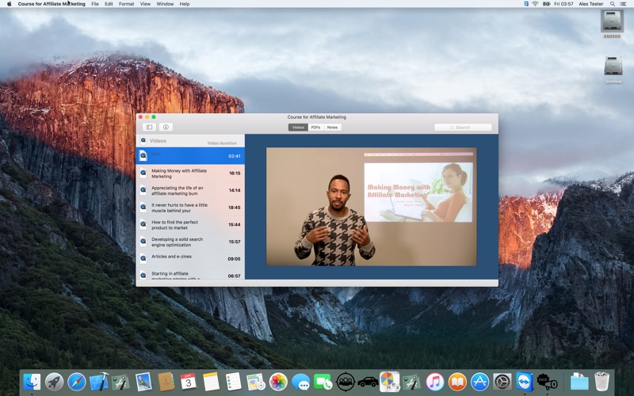Viewport: 634px width, 396px height.
Task: Select the highlighted Intro video row
Action: click(190, 156)
